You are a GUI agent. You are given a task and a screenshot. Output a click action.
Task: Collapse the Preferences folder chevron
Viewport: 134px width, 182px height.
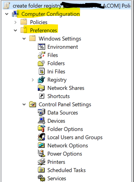pyautogui.click(x=15, y=30)
